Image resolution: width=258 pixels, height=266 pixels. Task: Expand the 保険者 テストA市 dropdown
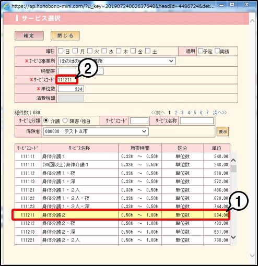pos(96,131)
